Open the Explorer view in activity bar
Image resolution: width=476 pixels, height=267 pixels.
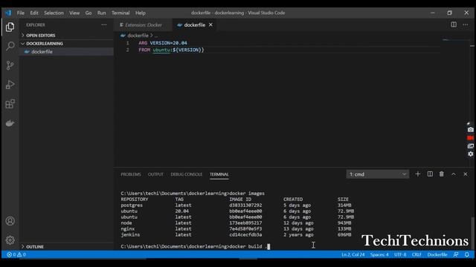(x=10, y=27)
